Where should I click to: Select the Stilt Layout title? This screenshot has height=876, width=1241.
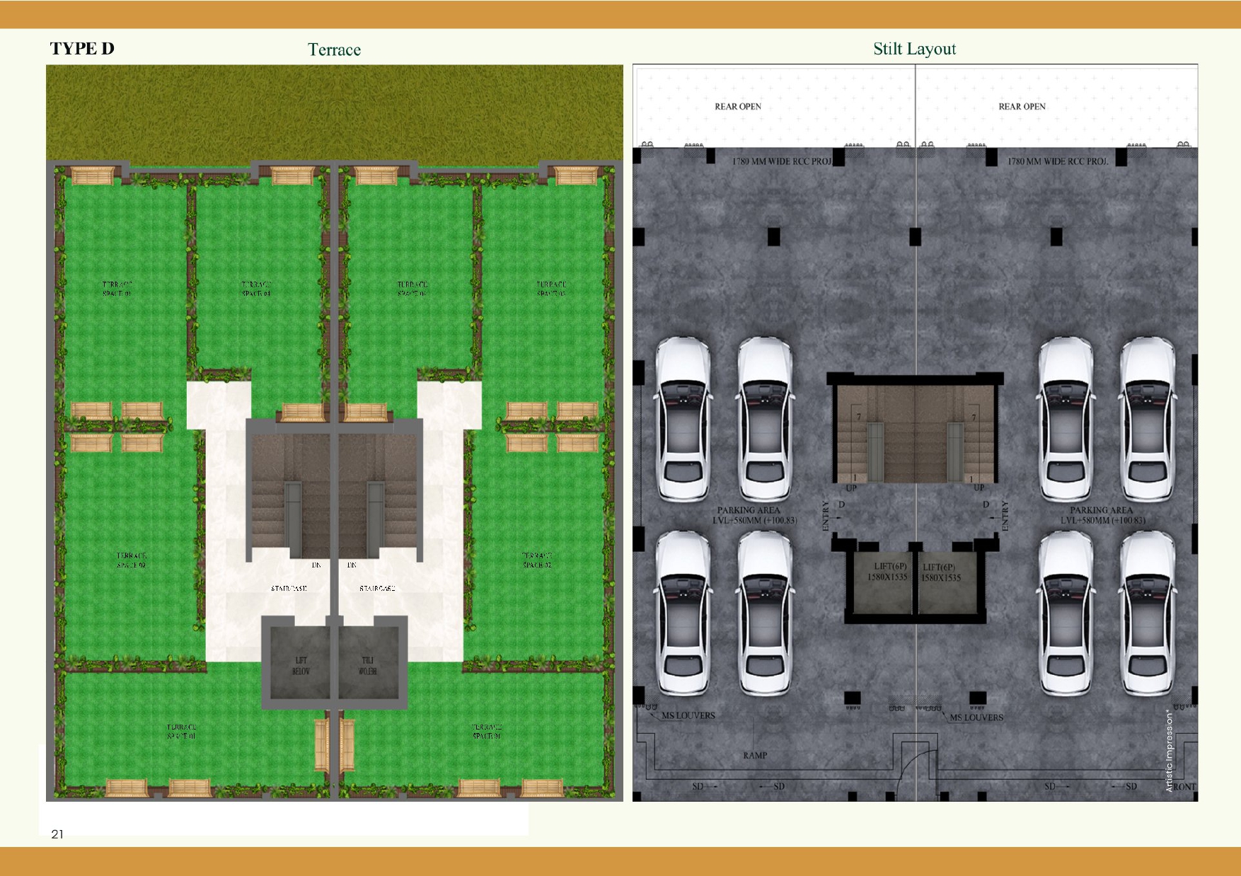914,49
